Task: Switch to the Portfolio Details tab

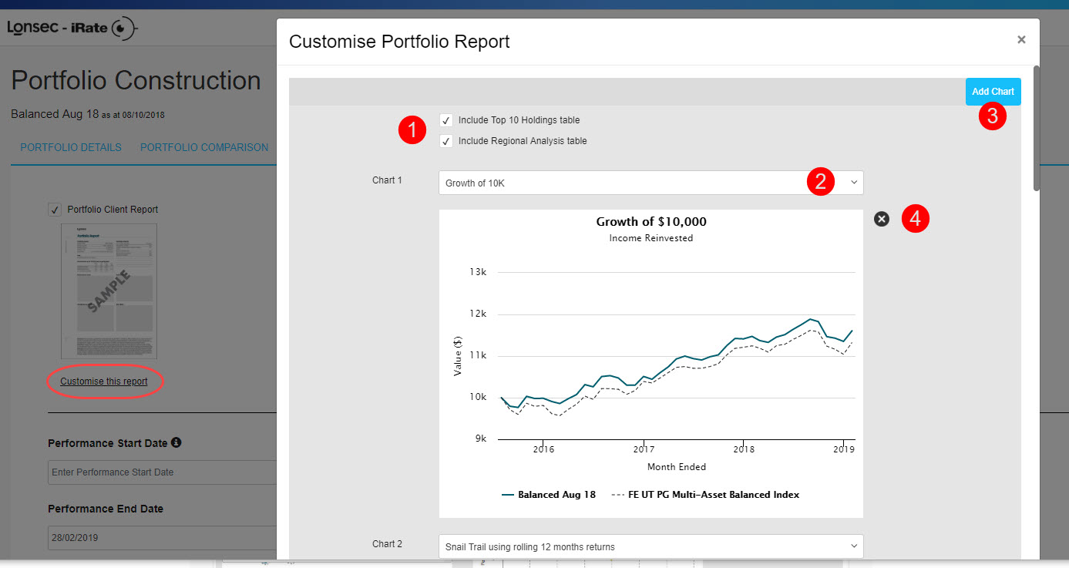Action: pos(71,147)
